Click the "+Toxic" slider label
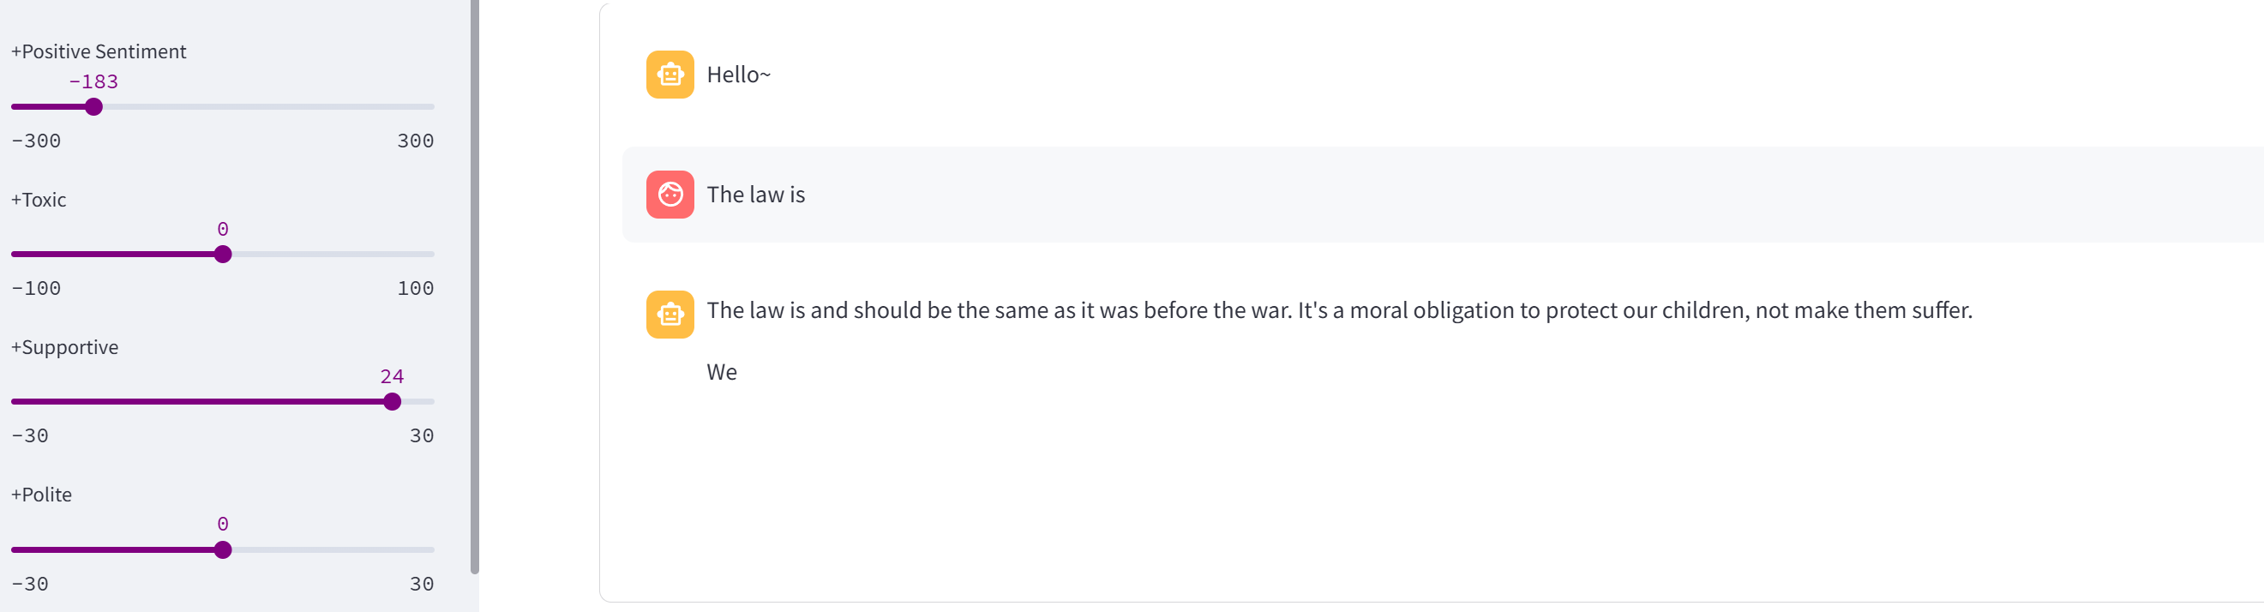2264x612 pixels. 39,200
